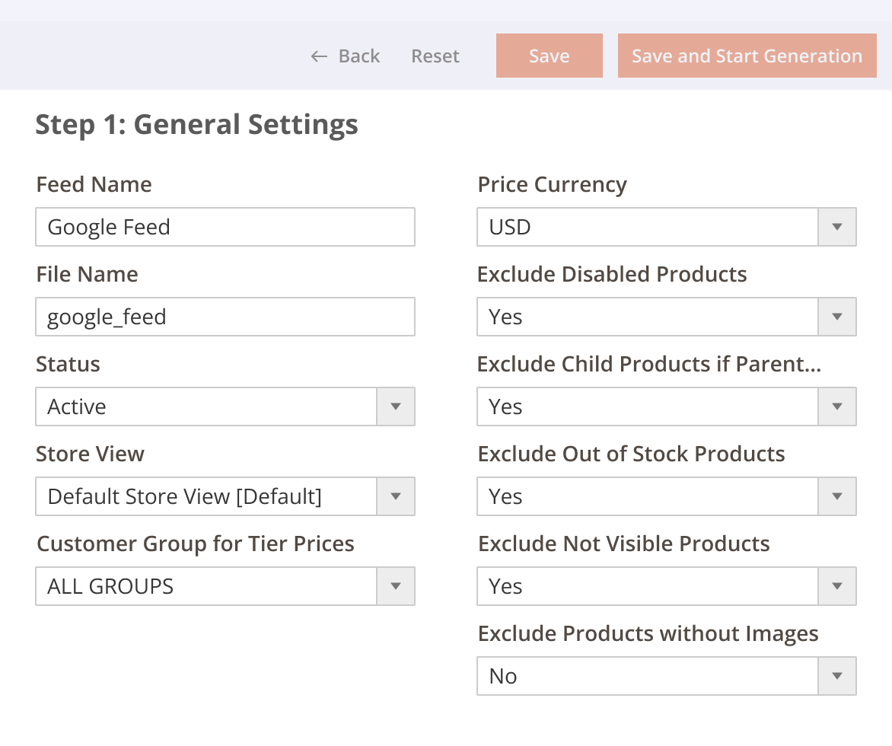This screenshot has height=746, width=892.
Task: Click the arrow icon on Price Currency
Action: pyautogui.click(x=837, y=228)
